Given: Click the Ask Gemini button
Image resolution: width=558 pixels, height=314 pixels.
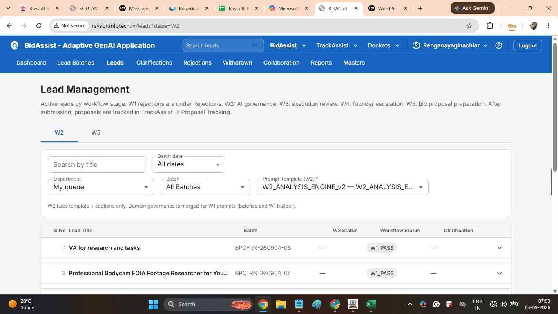Looking at the screenshot, I should coord(473,8).
